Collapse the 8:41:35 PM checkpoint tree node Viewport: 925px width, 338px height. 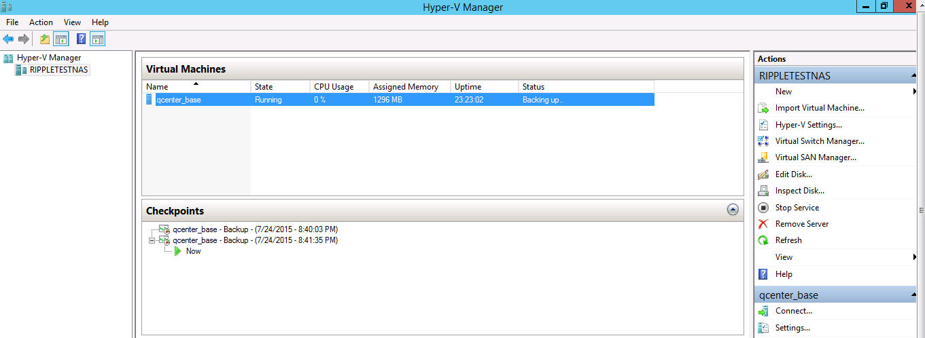tap(152, 240)
